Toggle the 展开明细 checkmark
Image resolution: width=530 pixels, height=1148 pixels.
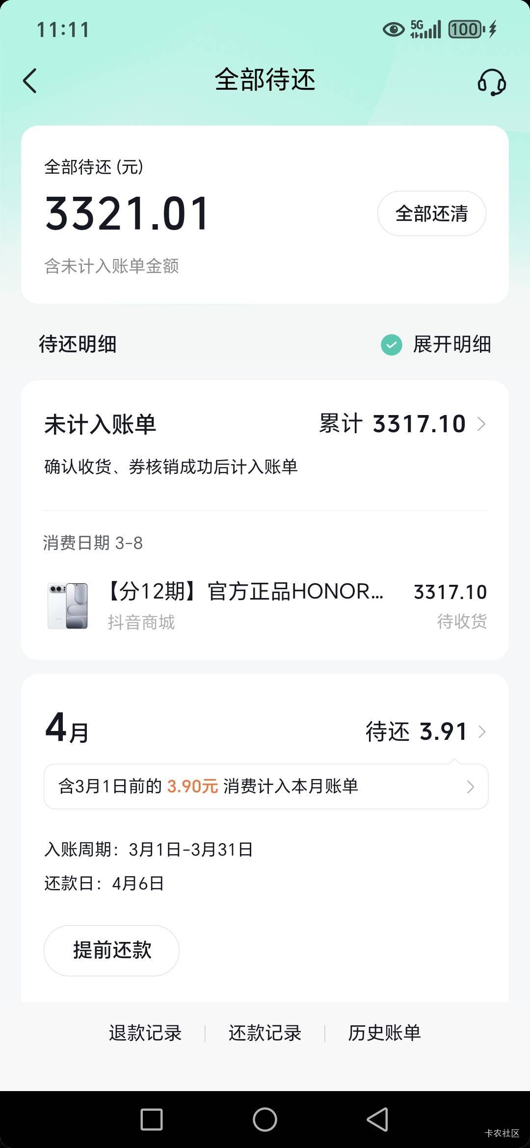point(392,344)
